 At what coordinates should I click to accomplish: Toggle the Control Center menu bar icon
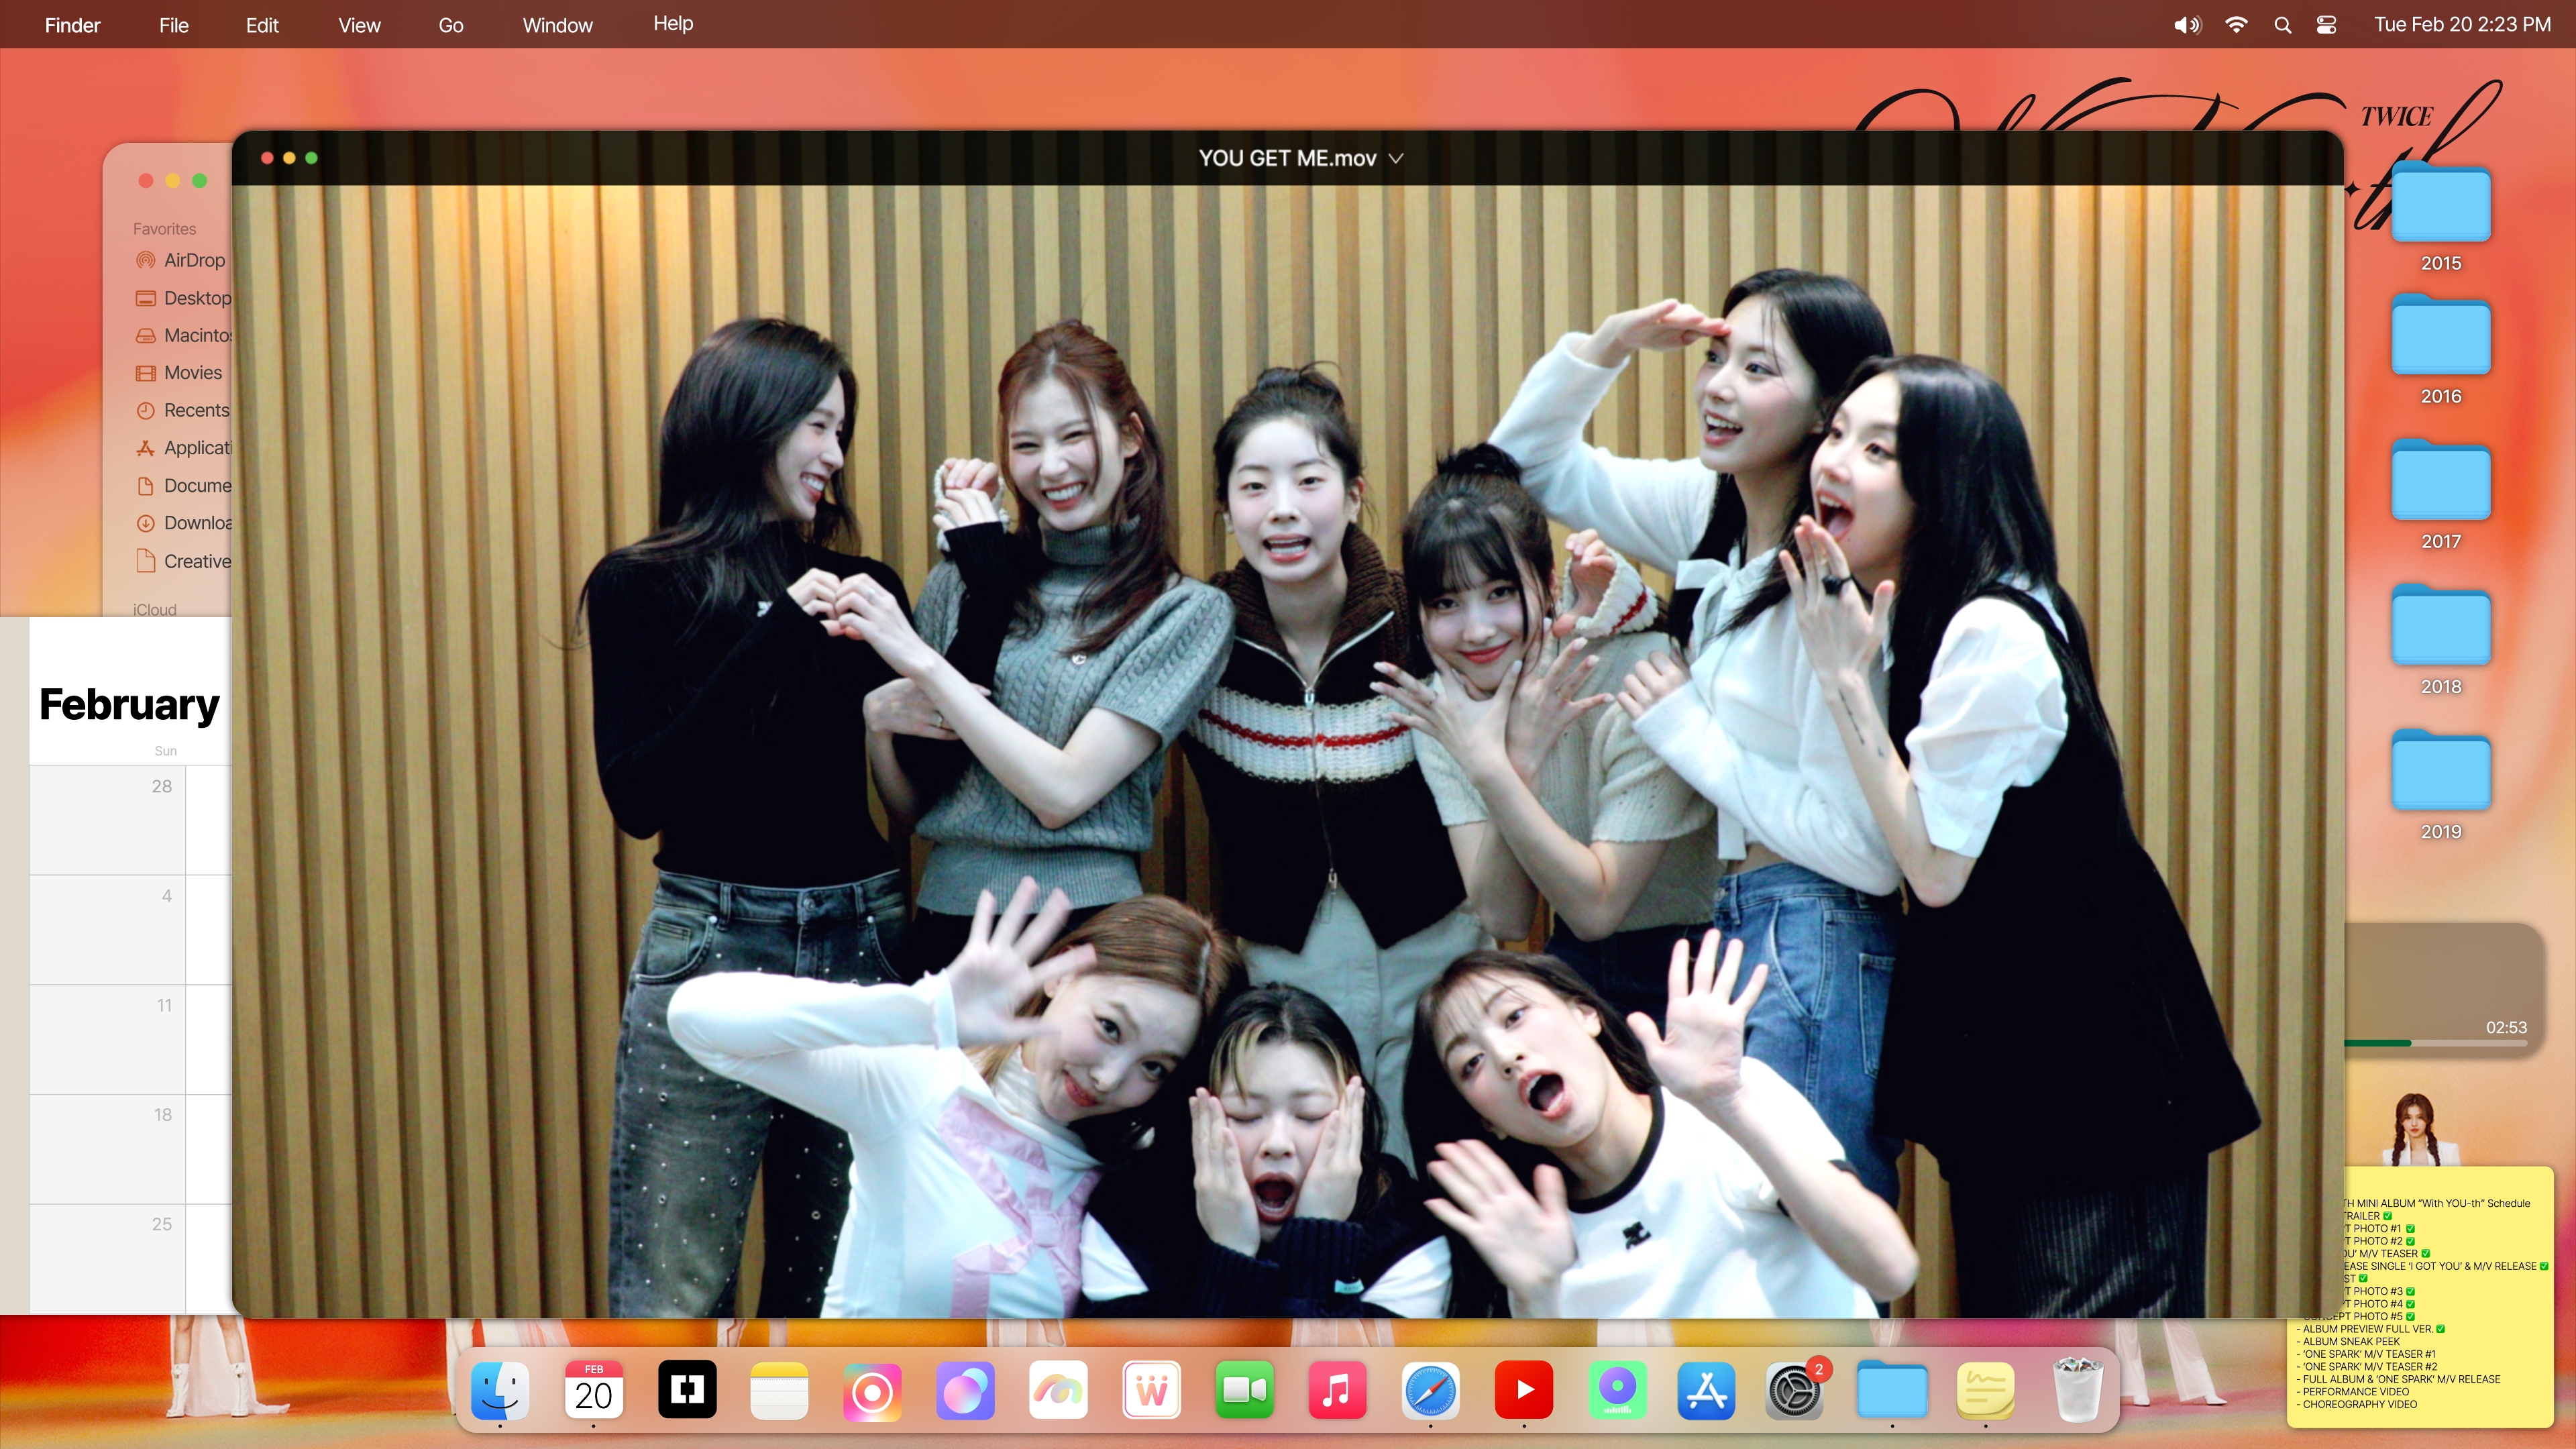click(2326, 25)
